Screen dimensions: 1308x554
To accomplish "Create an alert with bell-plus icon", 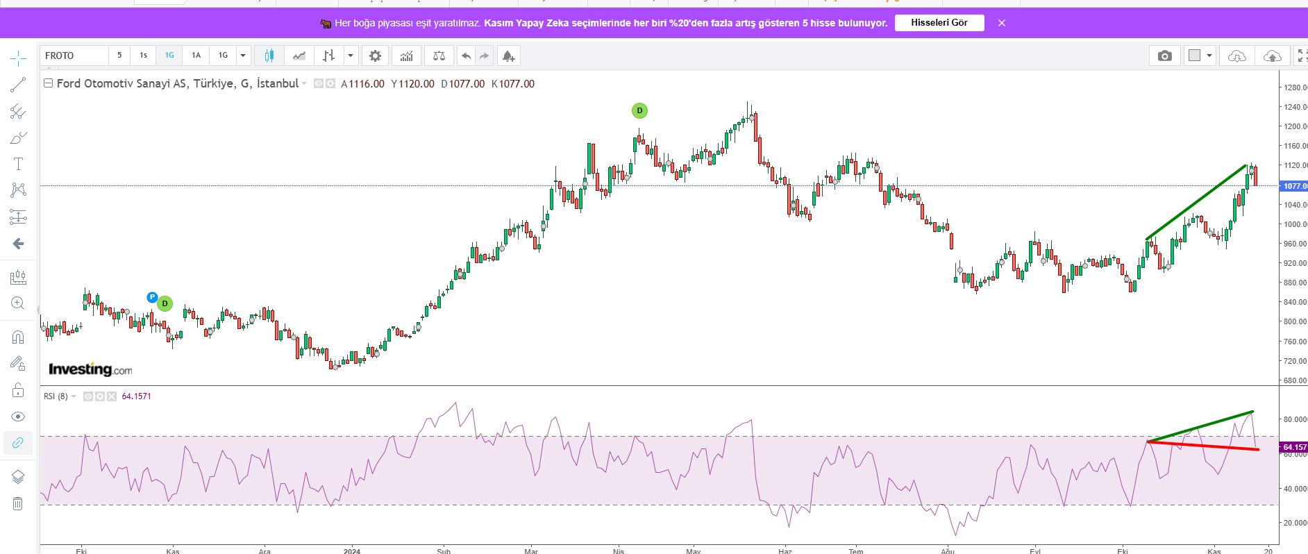I will [508, 56].
